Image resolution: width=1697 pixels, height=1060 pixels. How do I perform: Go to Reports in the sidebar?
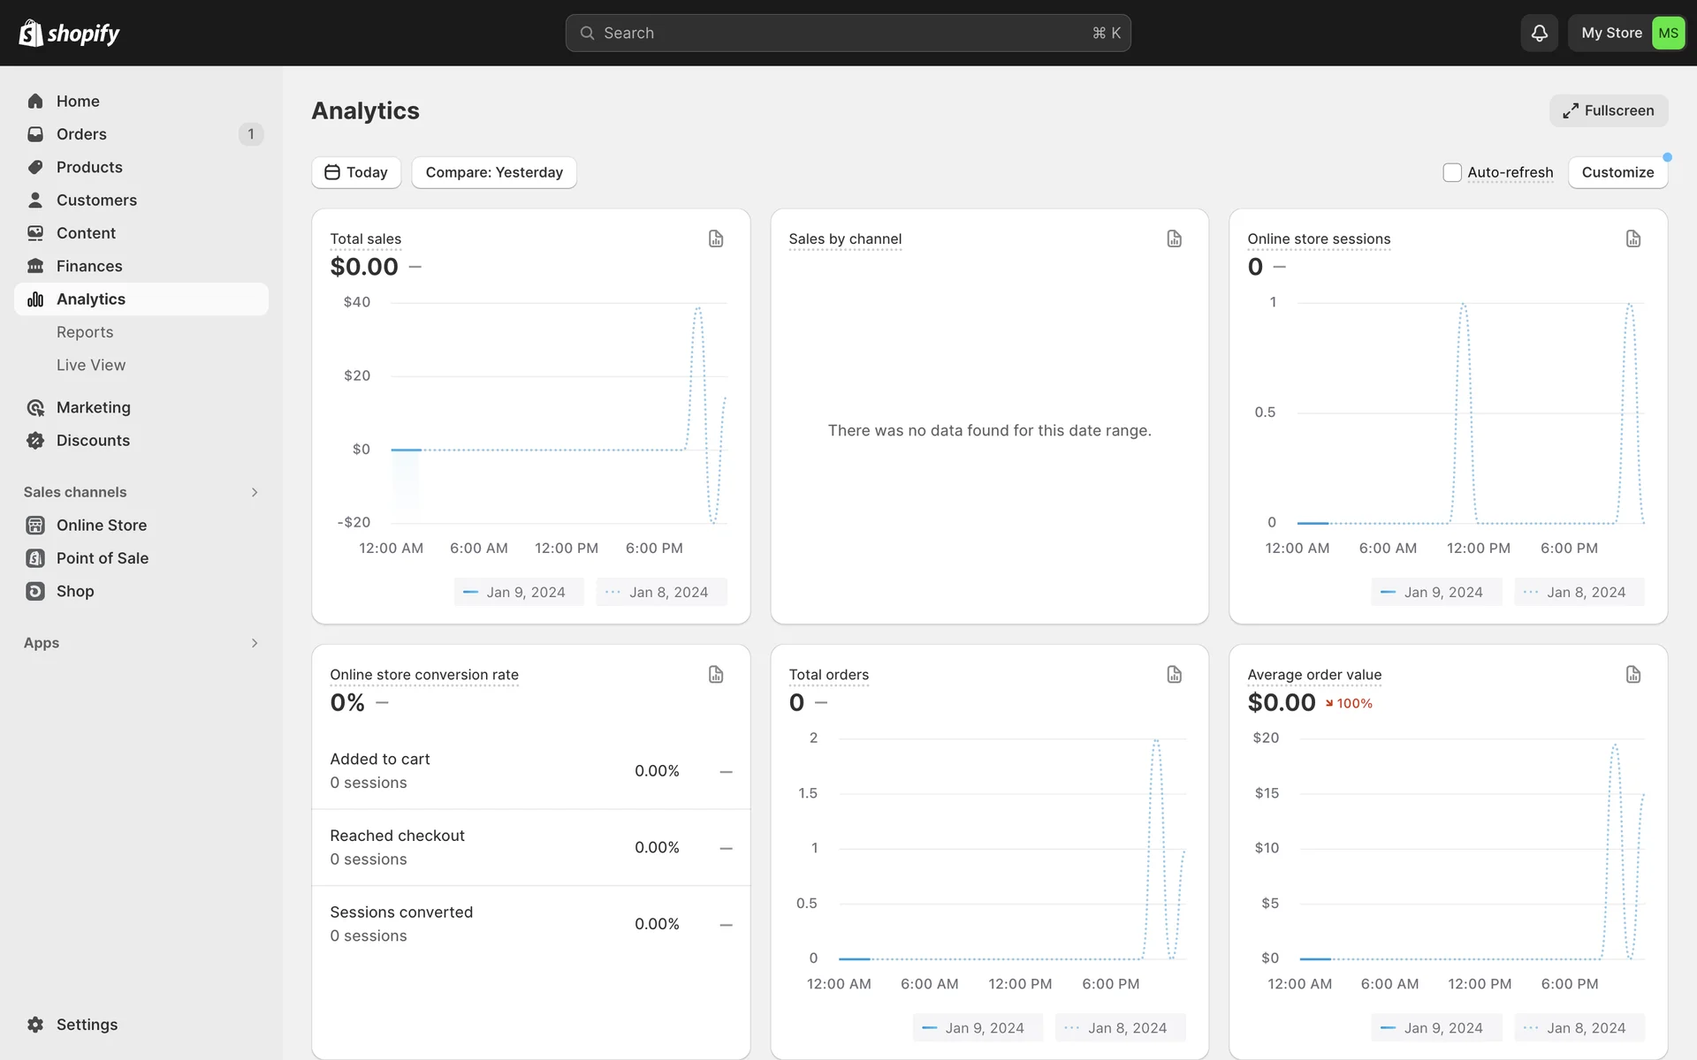85,332
